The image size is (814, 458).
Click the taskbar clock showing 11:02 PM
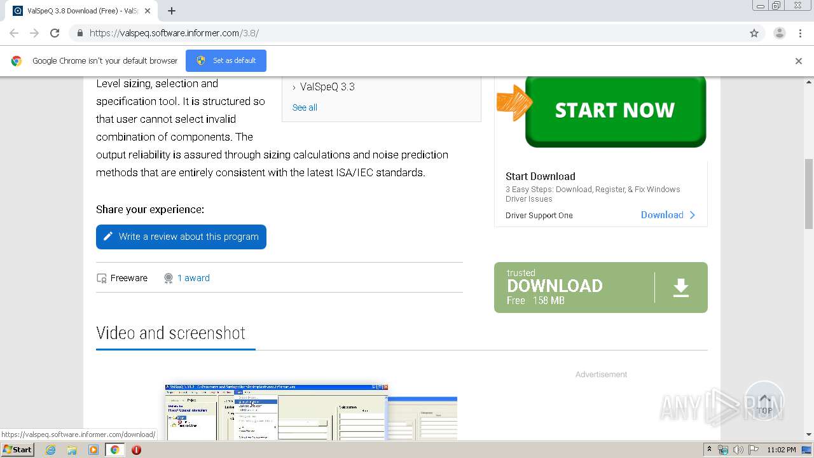click(782, 450)
